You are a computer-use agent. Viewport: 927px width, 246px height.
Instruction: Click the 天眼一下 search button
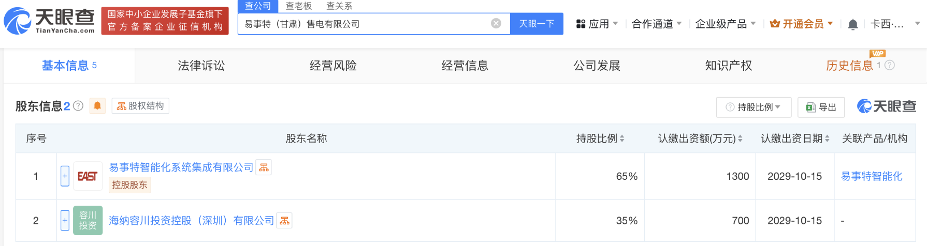click(x=537, y=24)
